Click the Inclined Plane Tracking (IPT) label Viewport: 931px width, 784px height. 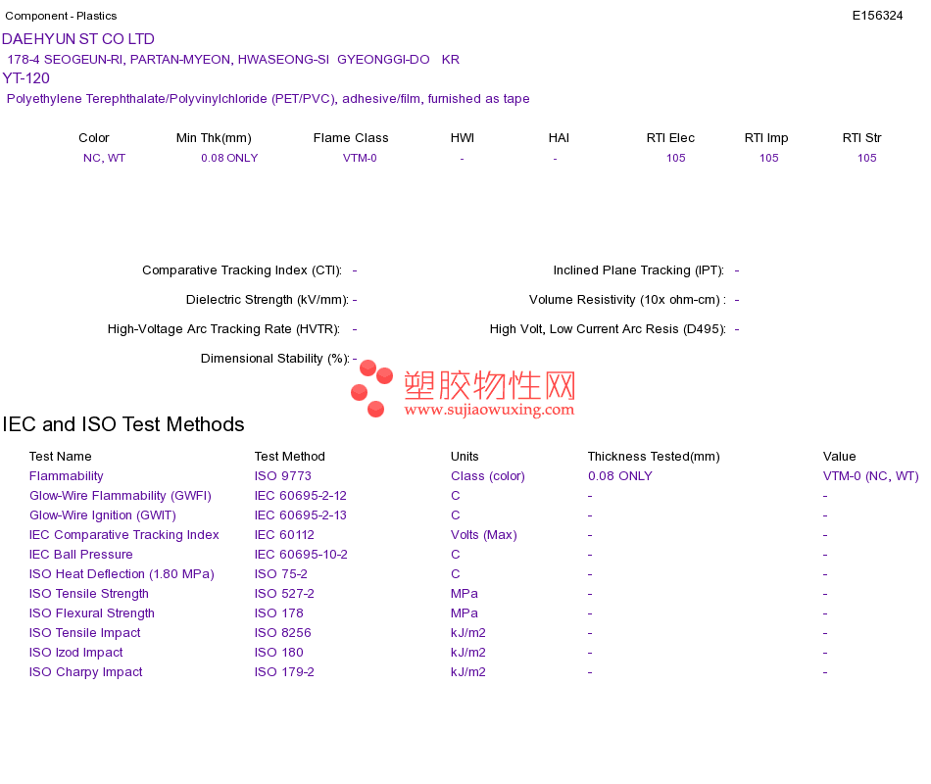(x=638, y=270)
